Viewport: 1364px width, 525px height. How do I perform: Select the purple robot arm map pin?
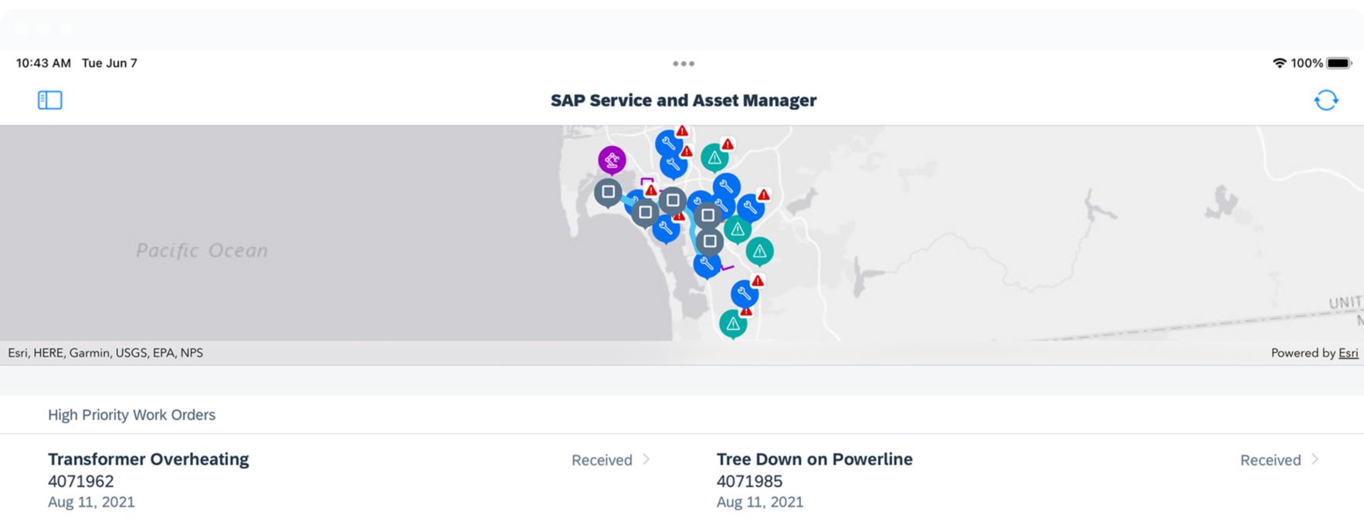[x=612, y=161]
